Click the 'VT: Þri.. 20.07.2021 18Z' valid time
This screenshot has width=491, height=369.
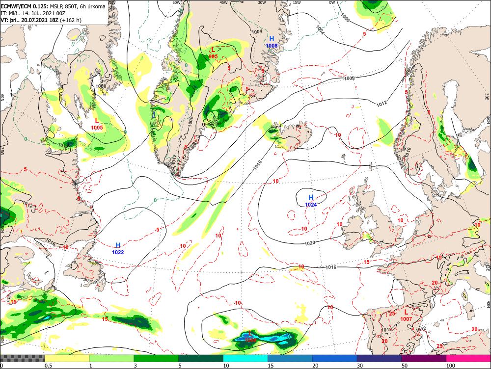29,20
